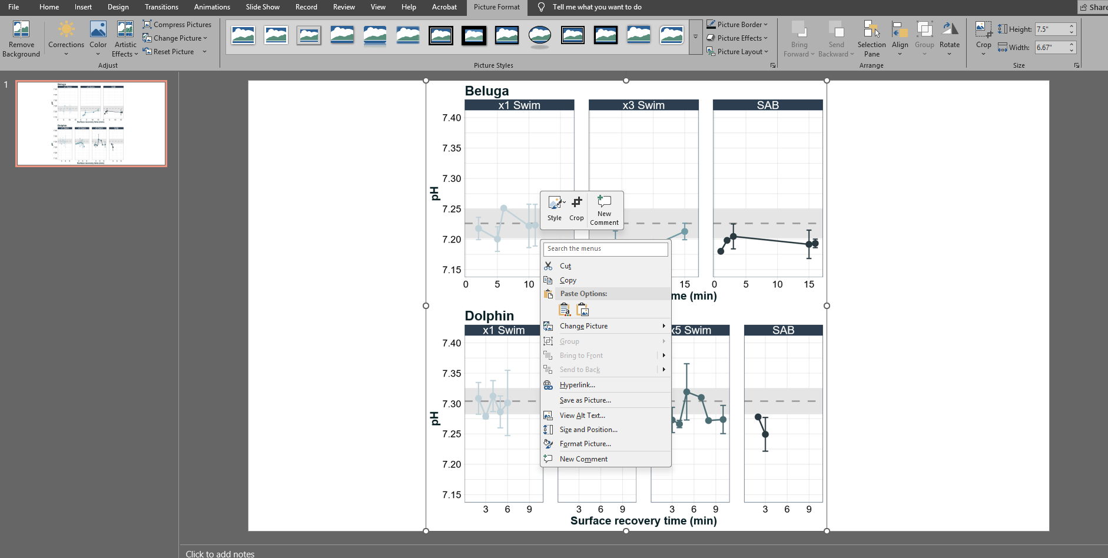Screen dimensions: 1108x558
Task: Choose Copy from the context menu
Action: pyautogui.click(x=569, y=280)
